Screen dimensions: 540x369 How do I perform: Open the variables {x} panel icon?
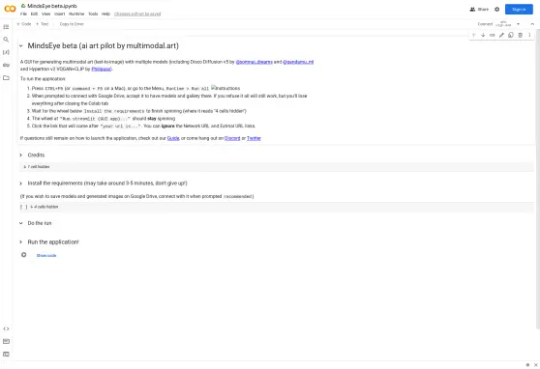pyautogui.click(x=6, y=52)
